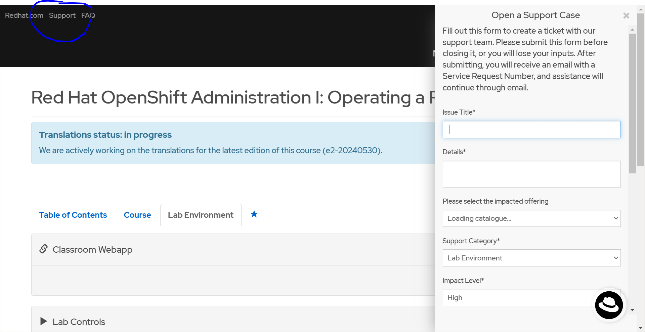Click inside the Issue Title field
645x332 pixels.
(x=531, y=129)
